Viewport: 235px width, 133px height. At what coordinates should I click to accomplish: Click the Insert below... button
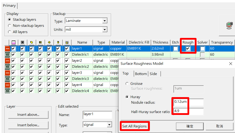click(x=28, y=125)
